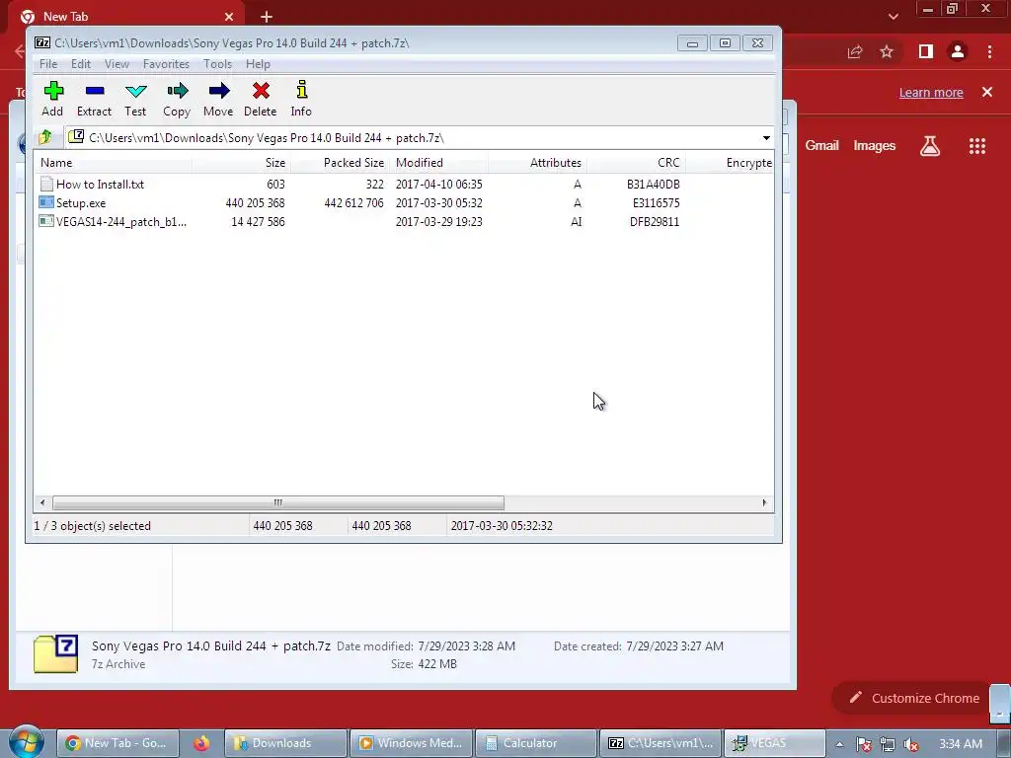Image resolution: width=1011 pixels, height=758 pixels.
Task: Toggle Chrome side panel icon
Action: (x=926, y=51)
